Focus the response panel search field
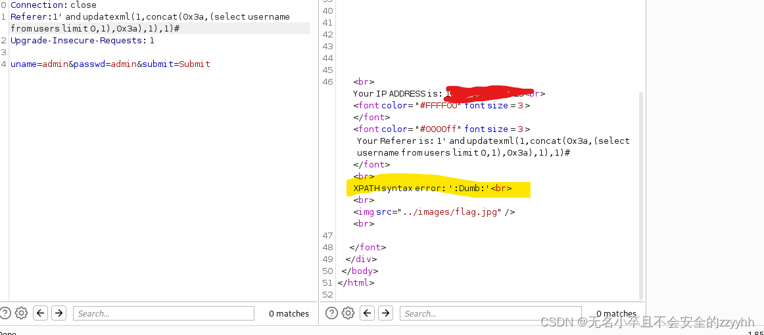 click(490, 313)
